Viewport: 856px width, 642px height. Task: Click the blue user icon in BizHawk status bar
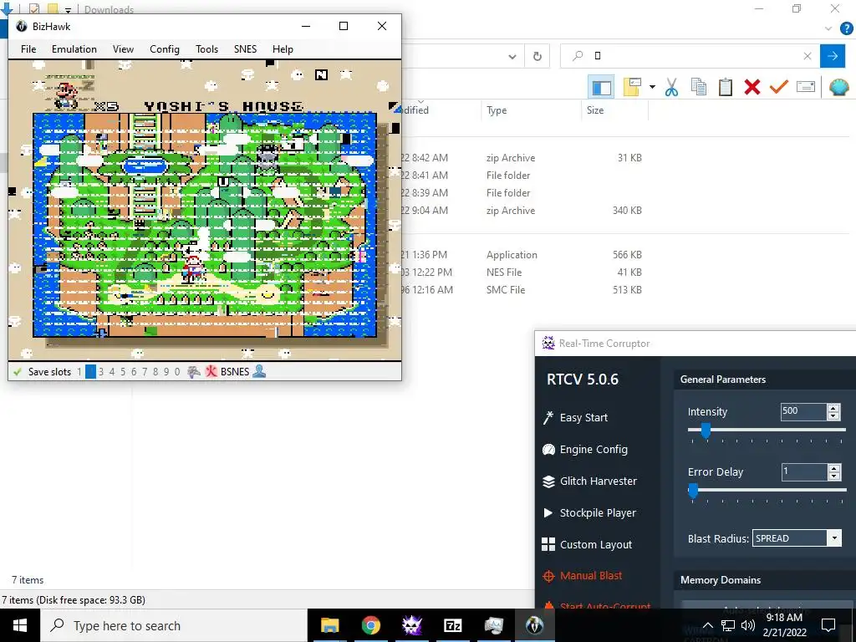click(x=259, y=372)
